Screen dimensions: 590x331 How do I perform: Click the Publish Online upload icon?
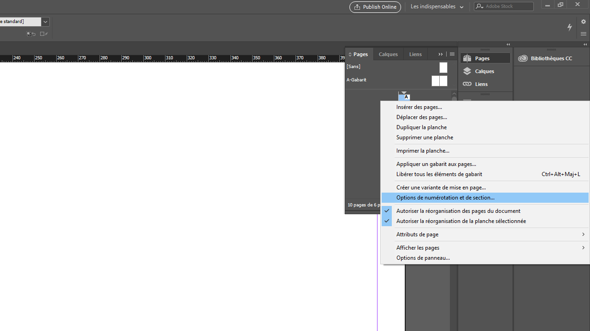pos(358,7)
